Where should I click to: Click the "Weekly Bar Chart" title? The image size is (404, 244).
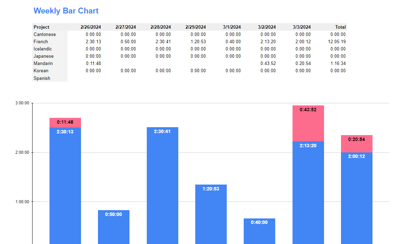[x=66, y=11]
